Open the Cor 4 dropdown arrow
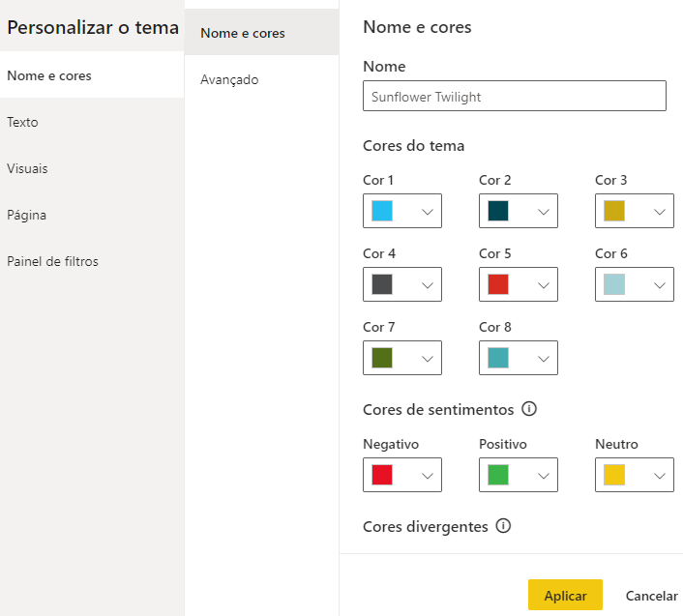Screen dimensions: 683x616 tap(428, 285)
